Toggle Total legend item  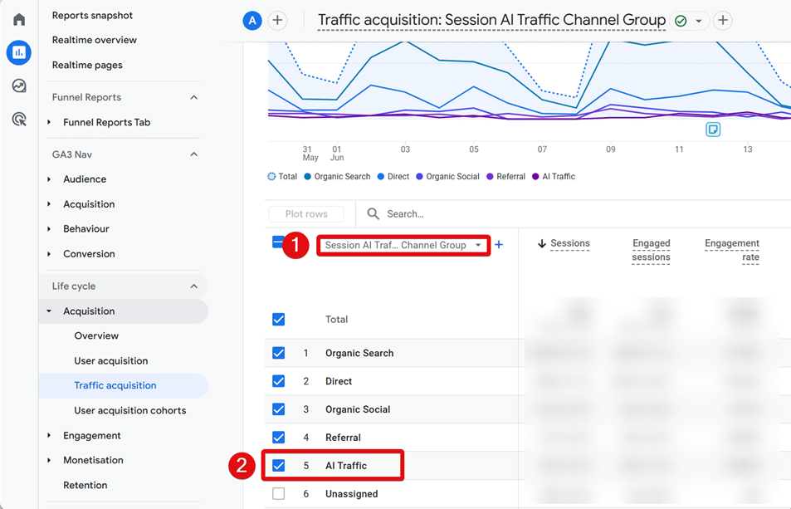click(x=282, y=177)
